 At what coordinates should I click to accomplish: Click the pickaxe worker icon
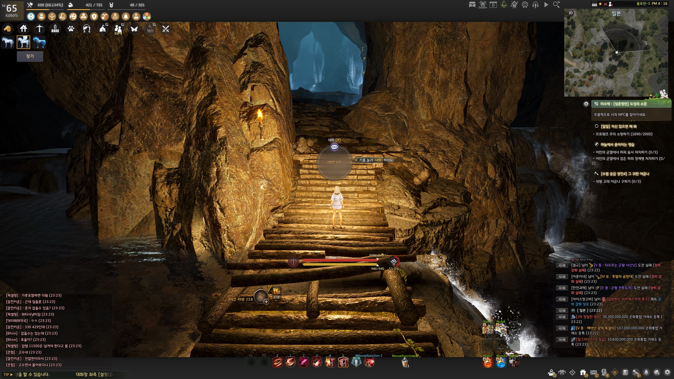tap(39, 28)
